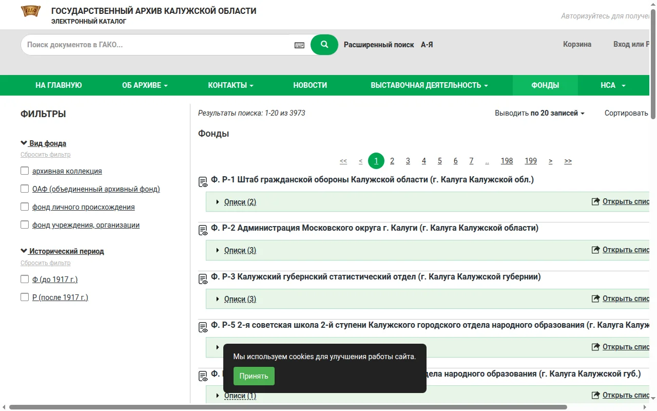
Task: Go to results page 2
Action: [392, 161]
